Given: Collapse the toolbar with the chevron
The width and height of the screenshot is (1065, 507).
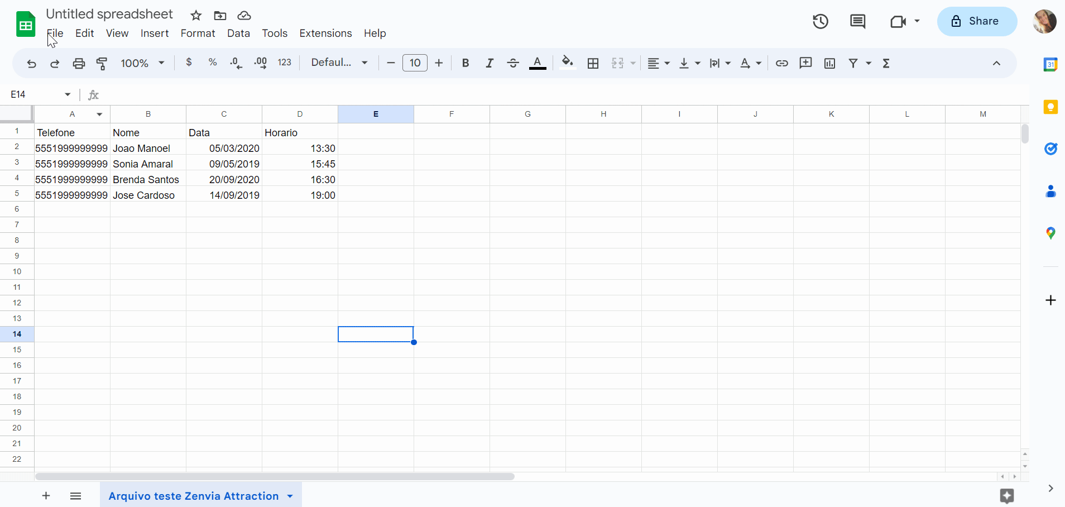Looking at the screenshot, I should tap(997, 63).
